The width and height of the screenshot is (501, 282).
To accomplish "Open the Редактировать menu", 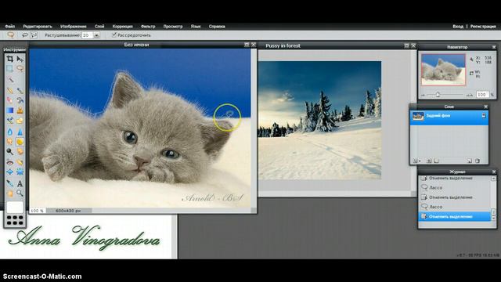I will [x=38, y=27].
